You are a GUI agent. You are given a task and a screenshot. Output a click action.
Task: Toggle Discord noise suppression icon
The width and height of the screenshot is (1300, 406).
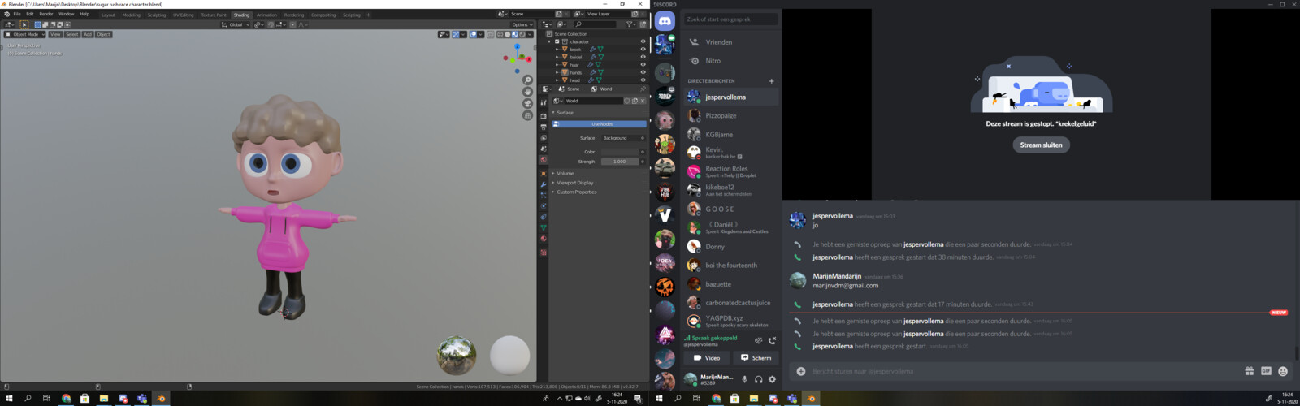tap(758, 340)
